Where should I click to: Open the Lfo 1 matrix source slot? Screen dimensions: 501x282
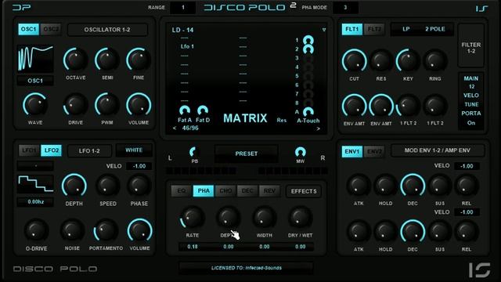pyautogui.click(x=187, y=46)
